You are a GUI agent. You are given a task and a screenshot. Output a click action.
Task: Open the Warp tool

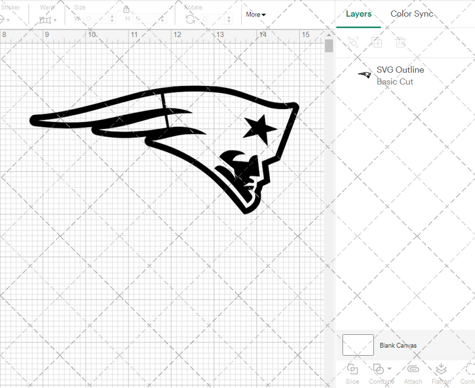tap(46, 20)
